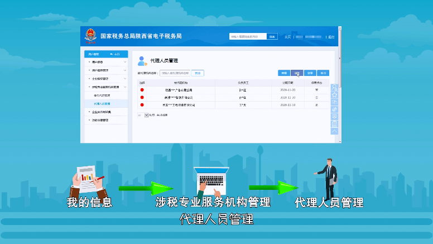
Task: Collapse the 涉税专业服务机构管理 sidebar chevron
Action: coord(125,87)
